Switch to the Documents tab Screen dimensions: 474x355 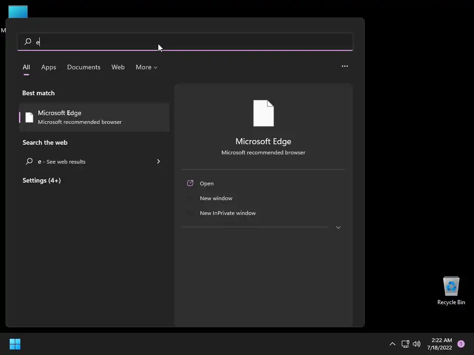click(x=84, y=67)
